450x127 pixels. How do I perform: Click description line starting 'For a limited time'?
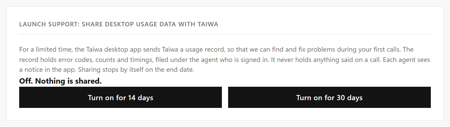tap(216, 49)
